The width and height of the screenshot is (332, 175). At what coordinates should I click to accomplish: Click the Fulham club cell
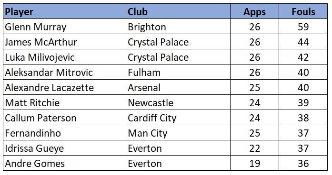[178, 72]
